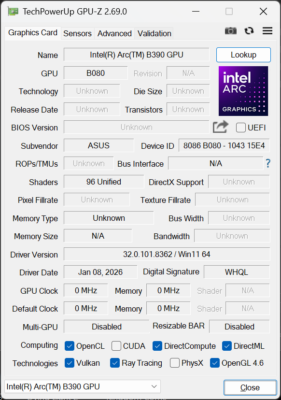Screen dimensions: 281x400
Task: Enable the UEFI checkbox
Action: coord(240,128)
